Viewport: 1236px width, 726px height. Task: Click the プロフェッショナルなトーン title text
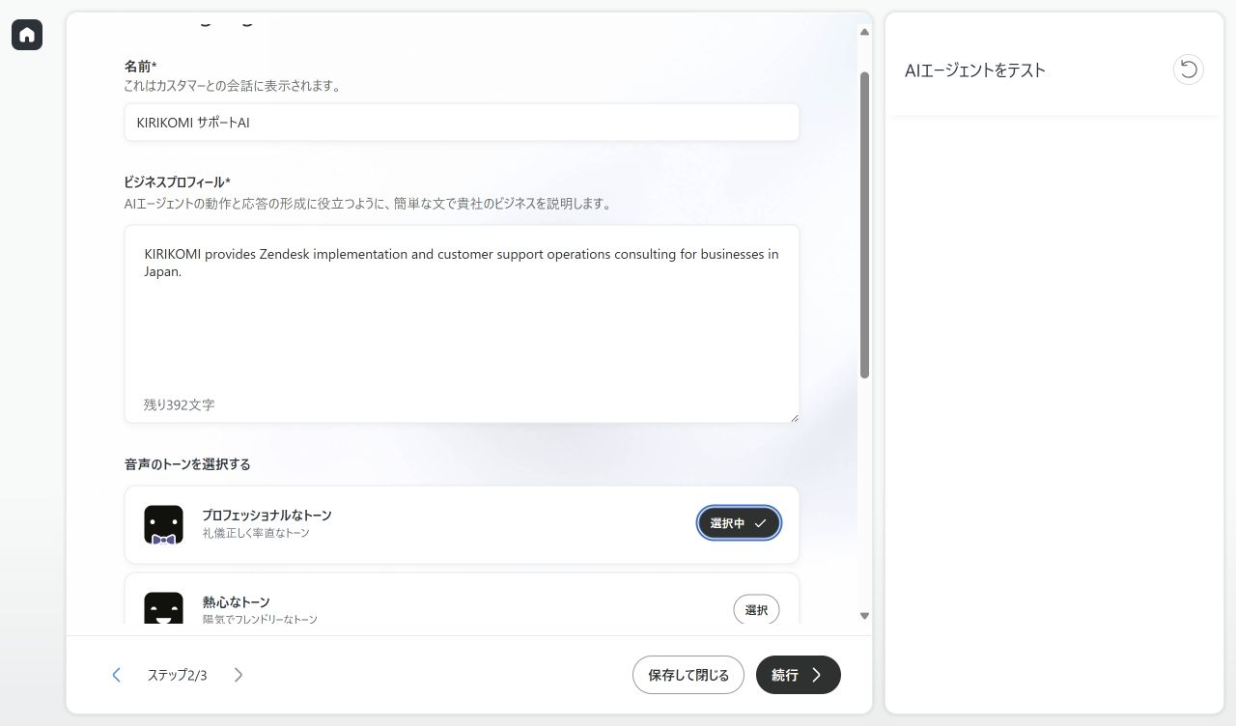267,516
